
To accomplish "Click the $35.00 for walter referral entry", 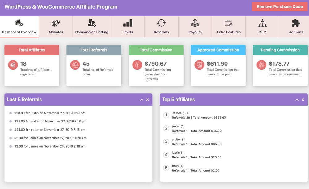I will click(50, 121).
